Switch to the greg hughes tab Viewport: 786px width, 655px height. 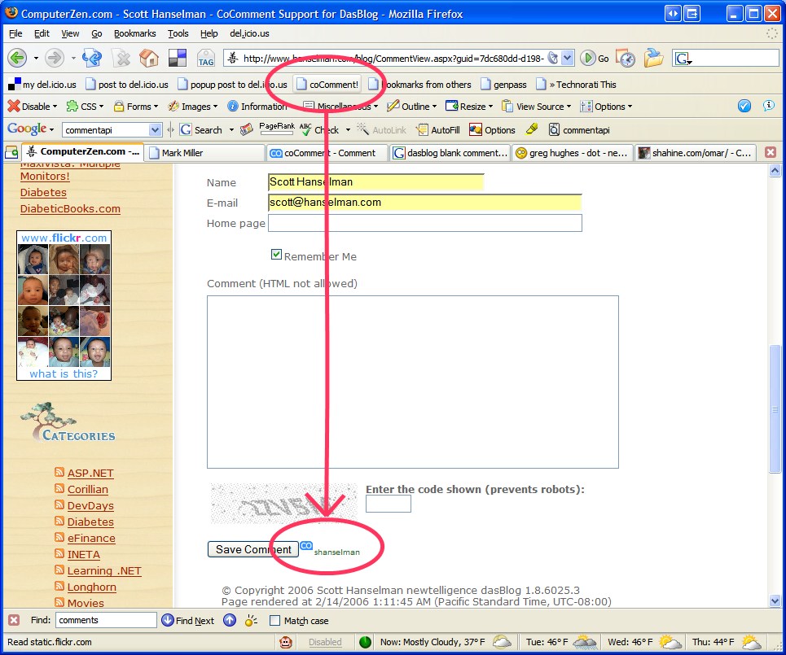pos(572,153)
